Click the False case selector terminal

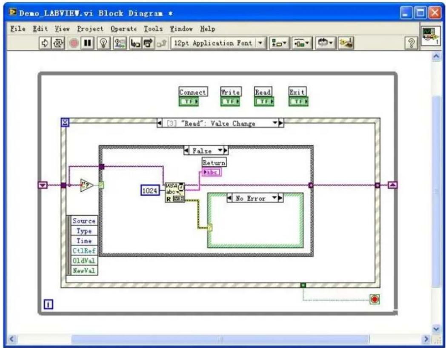click(101, 185)
